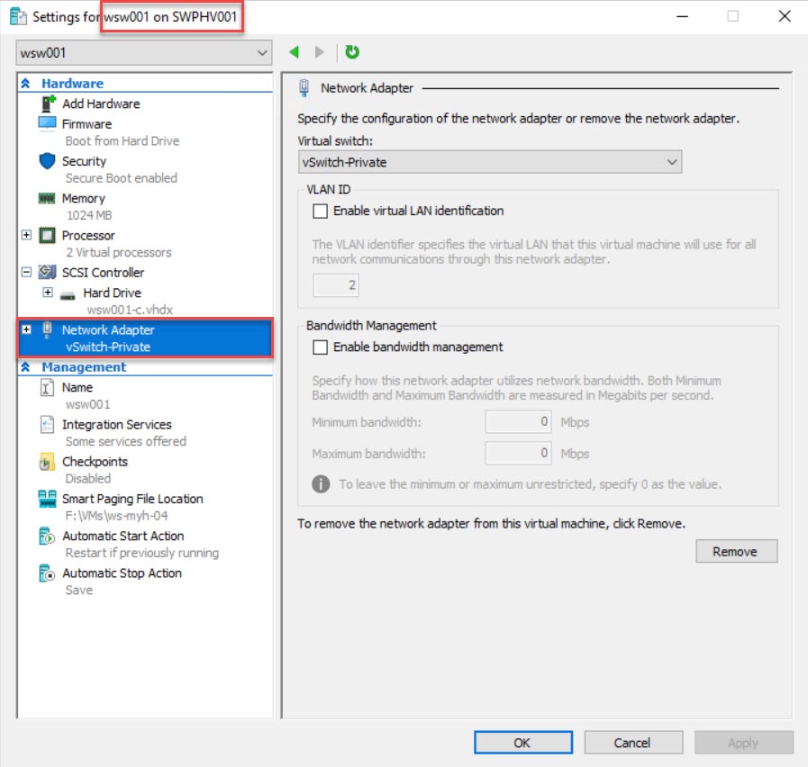The image size is (808, 767).
Task: Open the Checkpoints settings item
Action: point(95,461)
